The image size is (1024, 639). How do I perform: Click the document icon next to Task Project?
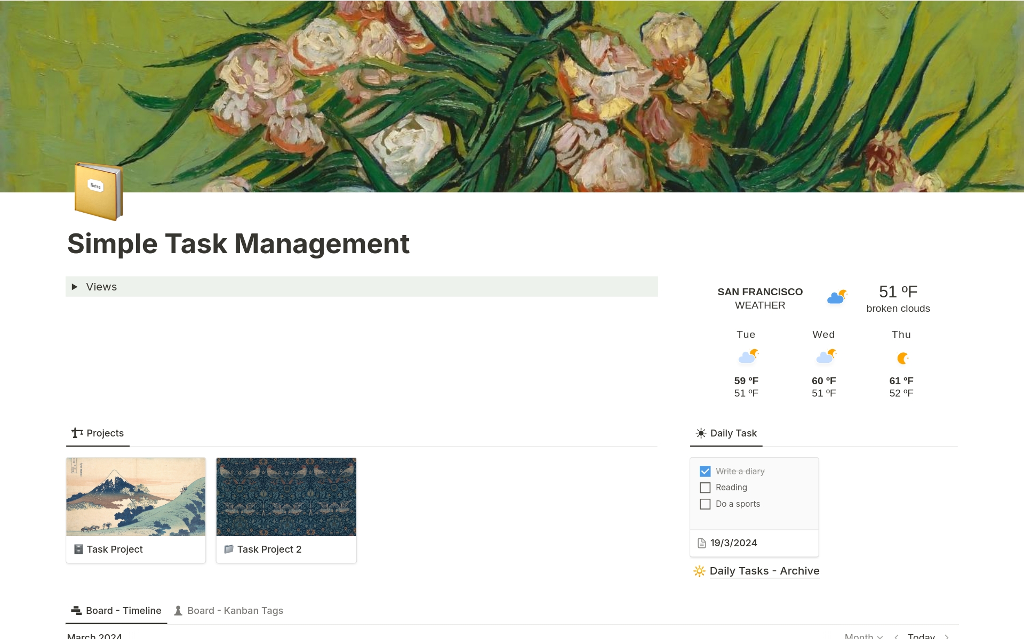click(x=78, y=549)
